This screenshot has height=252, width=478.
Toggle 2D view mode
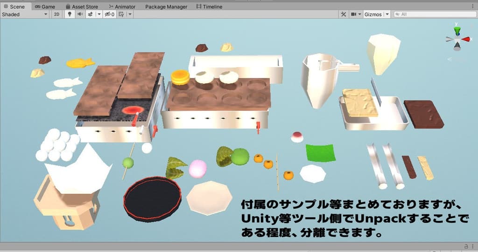pyautogui.click(x=56, y=14)
